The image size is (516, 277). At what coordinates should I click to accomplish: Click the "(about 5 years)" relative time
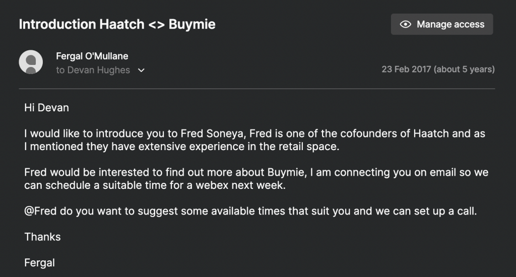pos(464,69)
